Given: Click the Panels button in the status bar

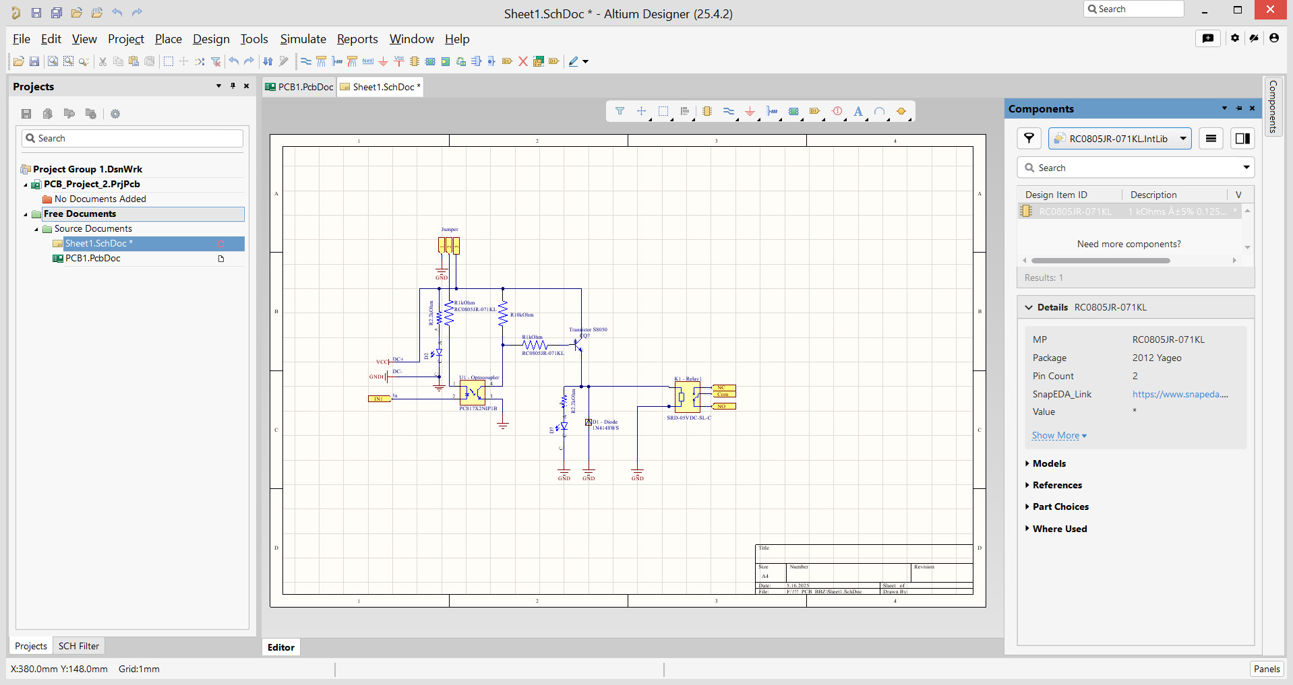Looking at the screenshot, I should [1267, 669].
